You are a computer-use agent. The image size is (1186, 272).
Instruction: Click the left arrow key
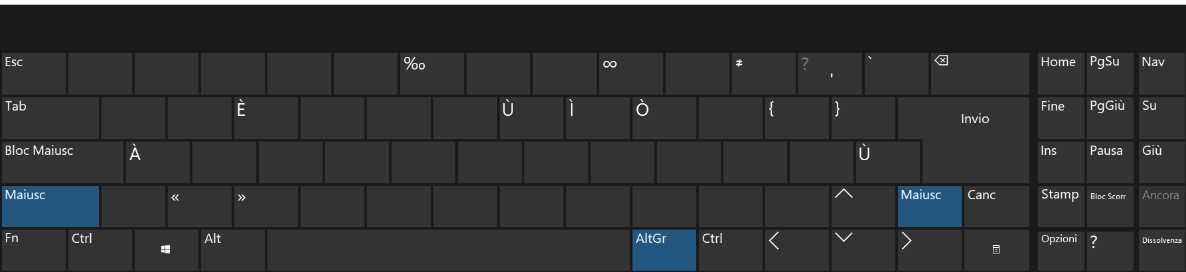tap(796, 249)
